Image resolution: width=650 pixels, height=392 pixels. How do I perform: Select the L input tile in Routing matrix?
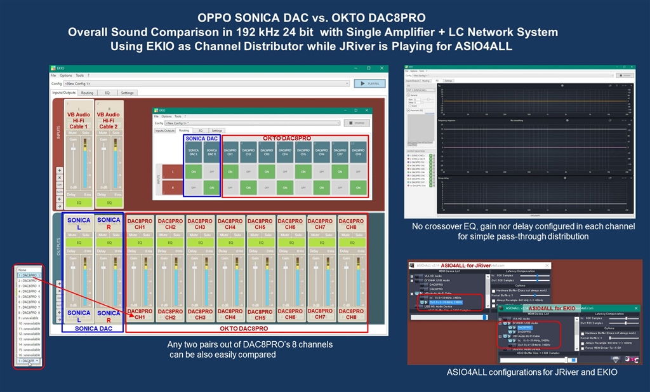pyautogui.click(x=173, y=172)
